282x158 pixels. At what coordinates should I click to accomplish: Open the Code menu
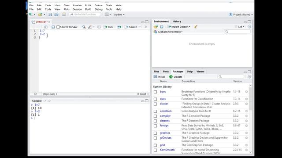(x=48, y=9)
